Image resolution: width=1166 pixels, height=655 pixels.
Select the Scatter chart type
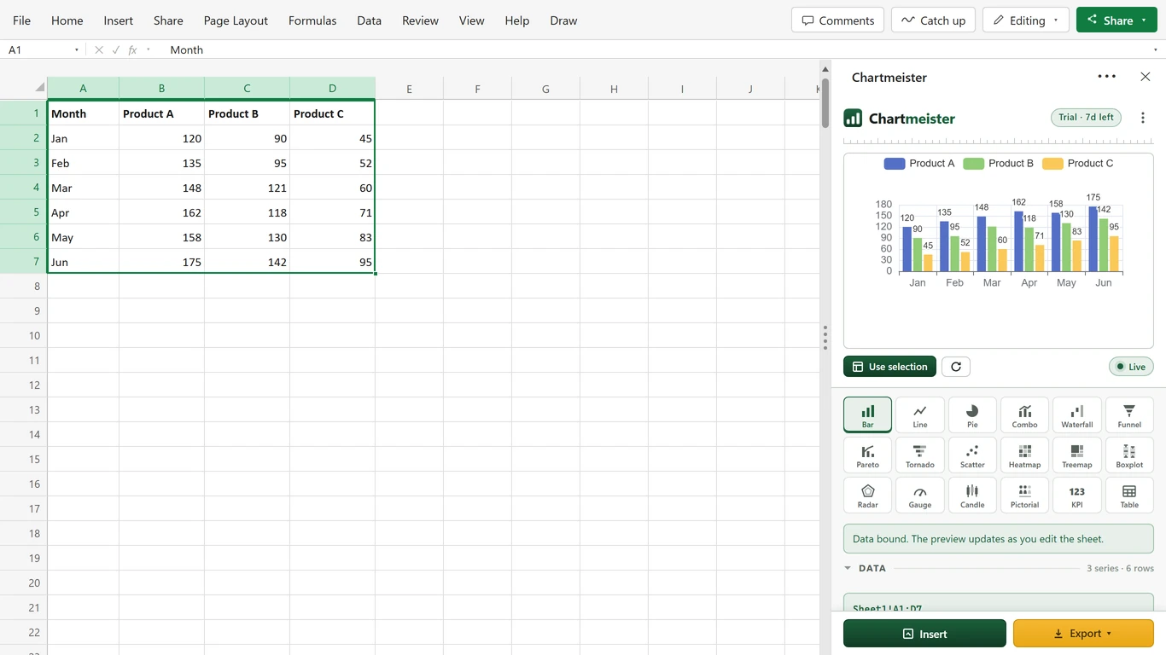pos(972,455)
